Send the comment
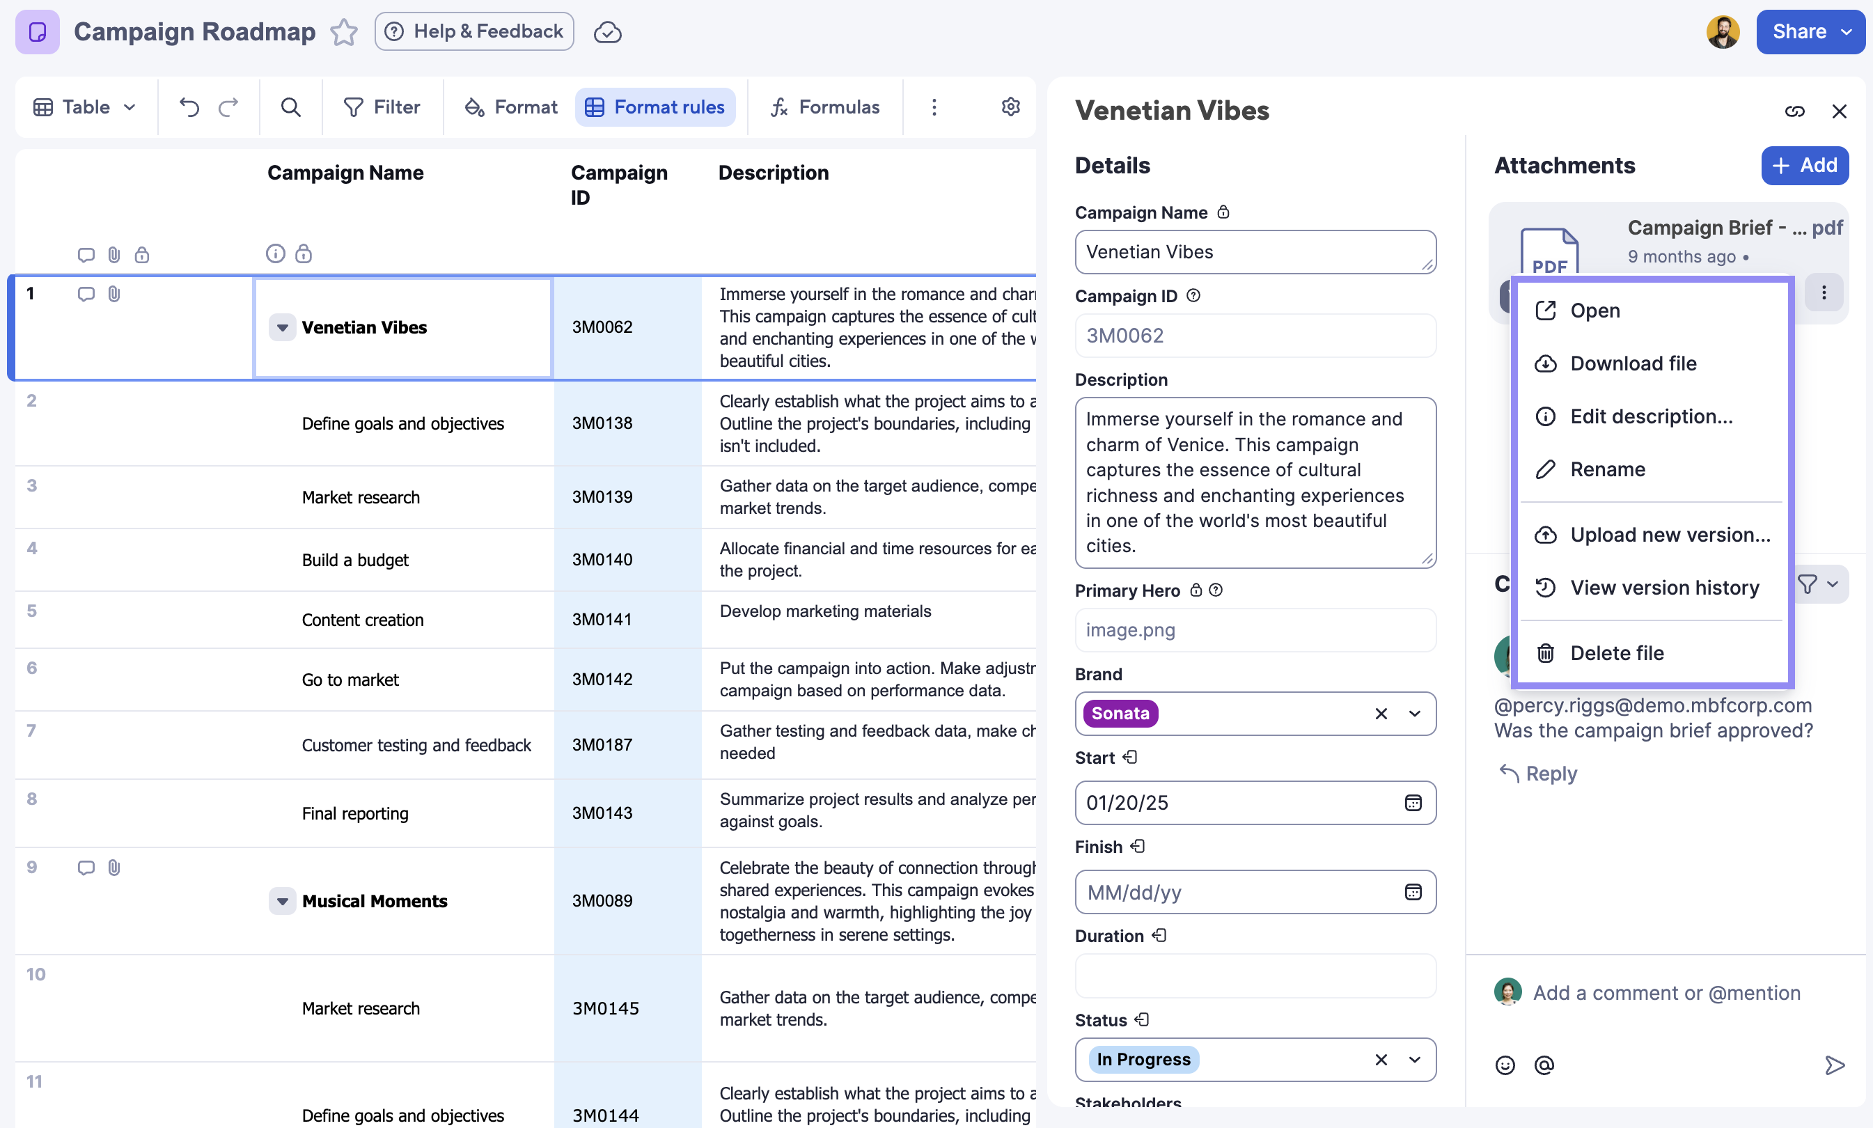Image resolution: width=1873 pixels, height=1128 pixels. coord(1834,1065)
